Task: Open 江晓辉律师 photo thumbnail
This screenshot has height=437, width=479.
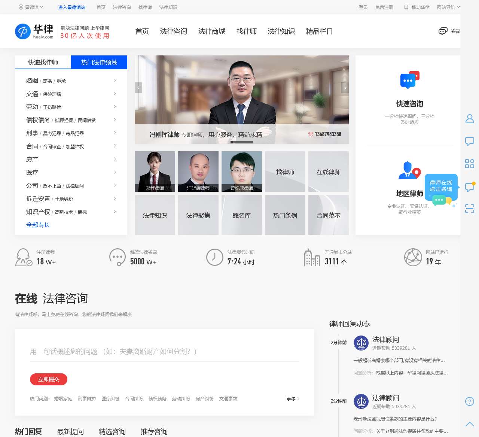Action: [198, 172]
